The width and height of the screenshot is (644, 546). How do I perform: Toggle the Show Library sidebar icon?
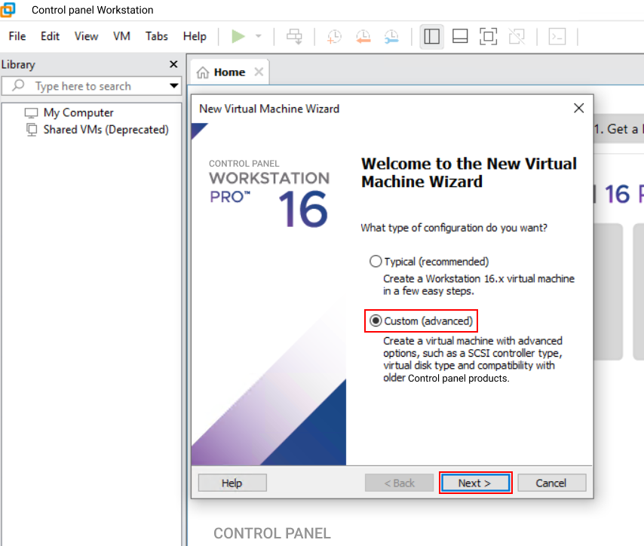[431, 36]
